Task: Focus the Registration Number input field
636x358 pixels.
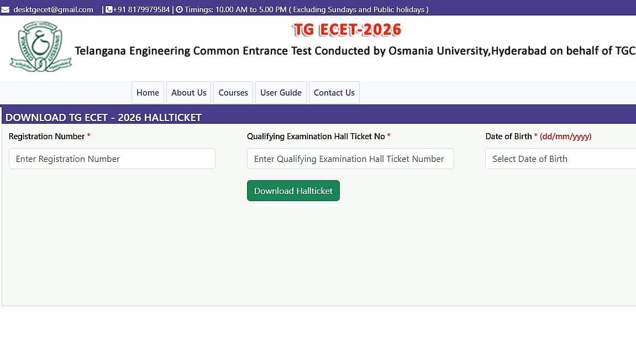Action: tap(112, 159)
